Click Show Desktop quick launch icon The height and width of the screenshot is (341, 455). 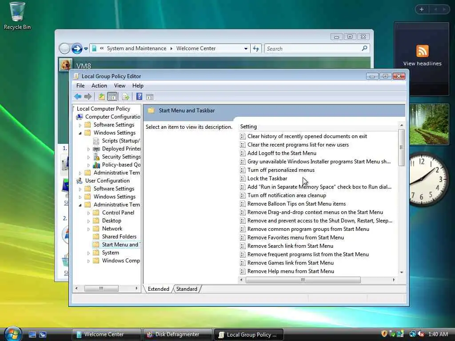(32, 334)
